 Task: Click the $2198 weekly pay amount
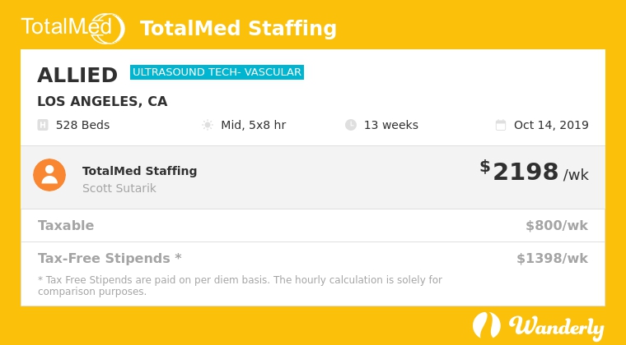[x=526, y=172]
